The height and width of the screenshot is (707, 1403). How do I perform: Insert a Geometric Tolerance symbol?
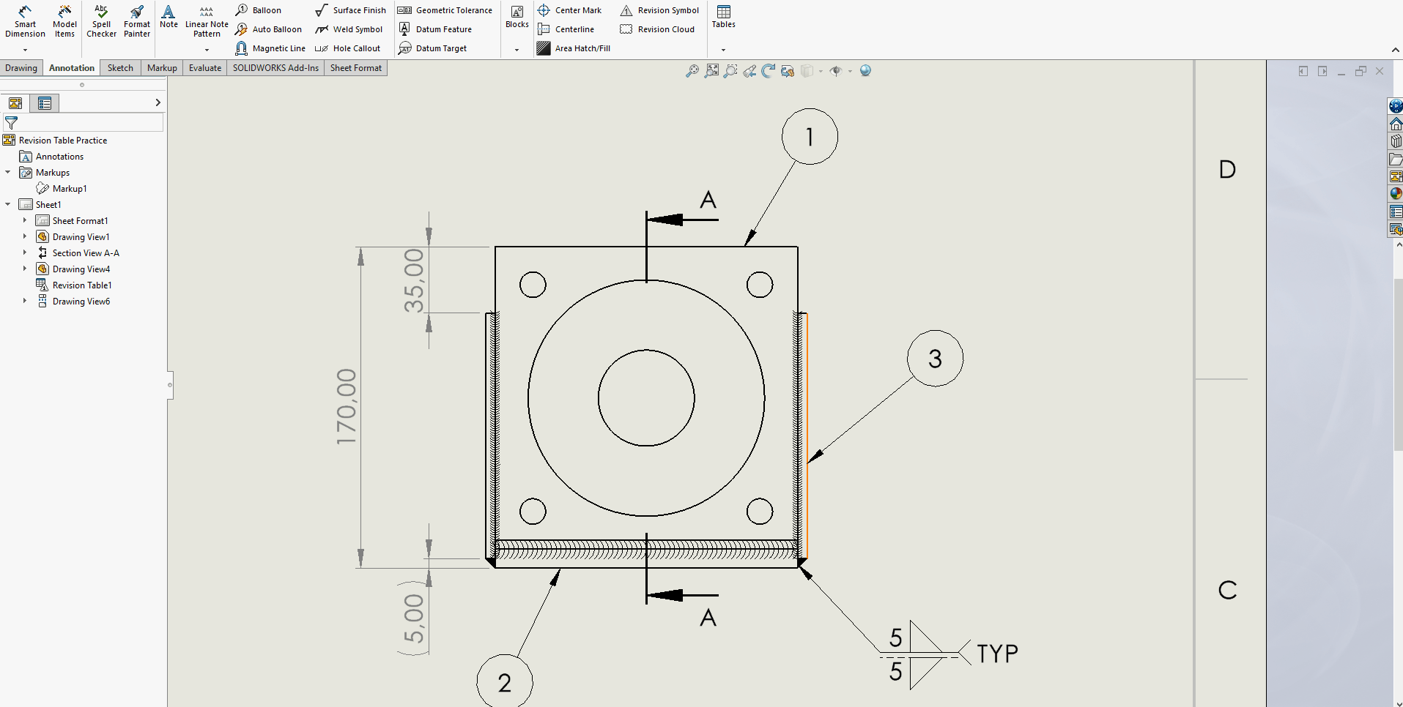[445, 10]
